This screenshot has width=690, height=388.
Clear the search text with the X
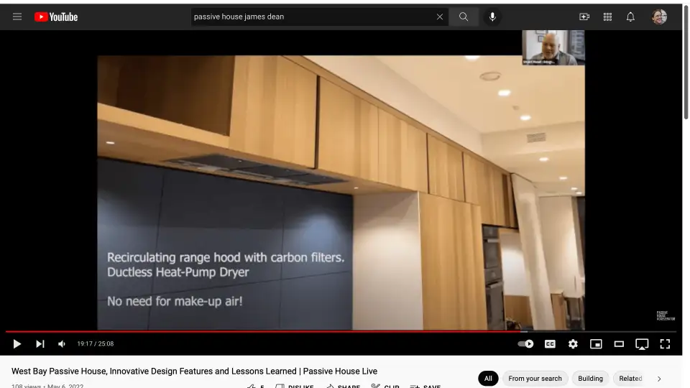(x=440, y=17)
